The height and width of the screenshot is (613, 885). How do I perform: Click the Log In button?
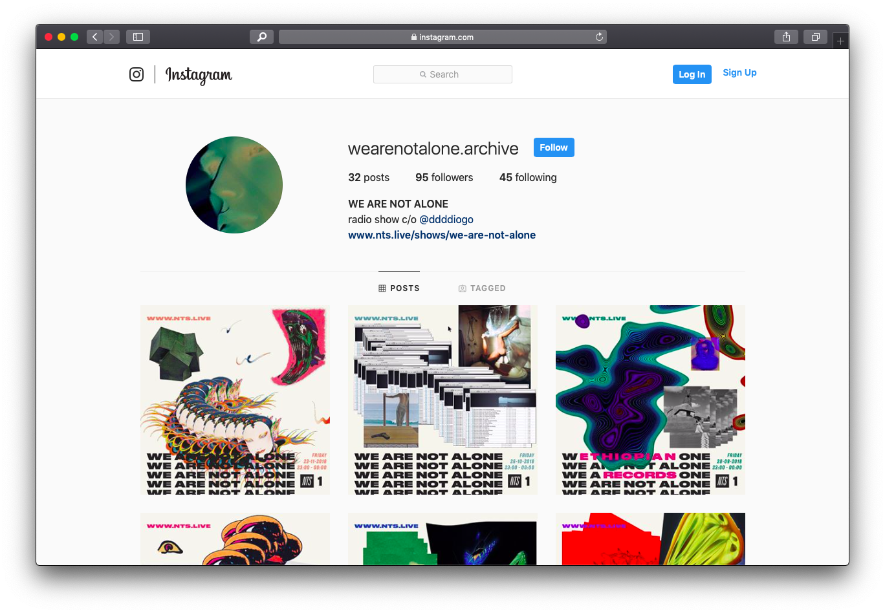pos(692,74)
